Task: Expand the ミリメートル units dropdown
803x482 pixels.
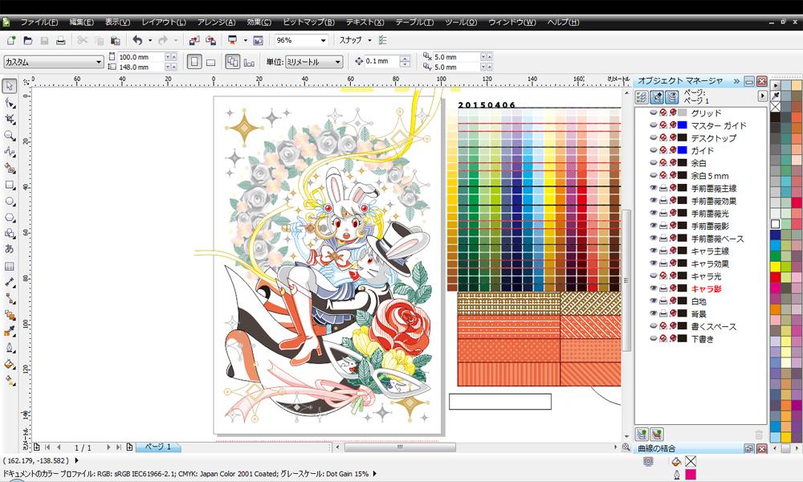Action: pos(337,62)
